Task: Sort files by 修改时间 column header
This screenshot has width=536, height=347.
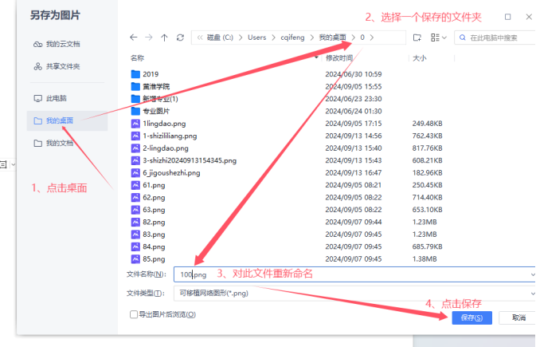Action: click(338, 58)
